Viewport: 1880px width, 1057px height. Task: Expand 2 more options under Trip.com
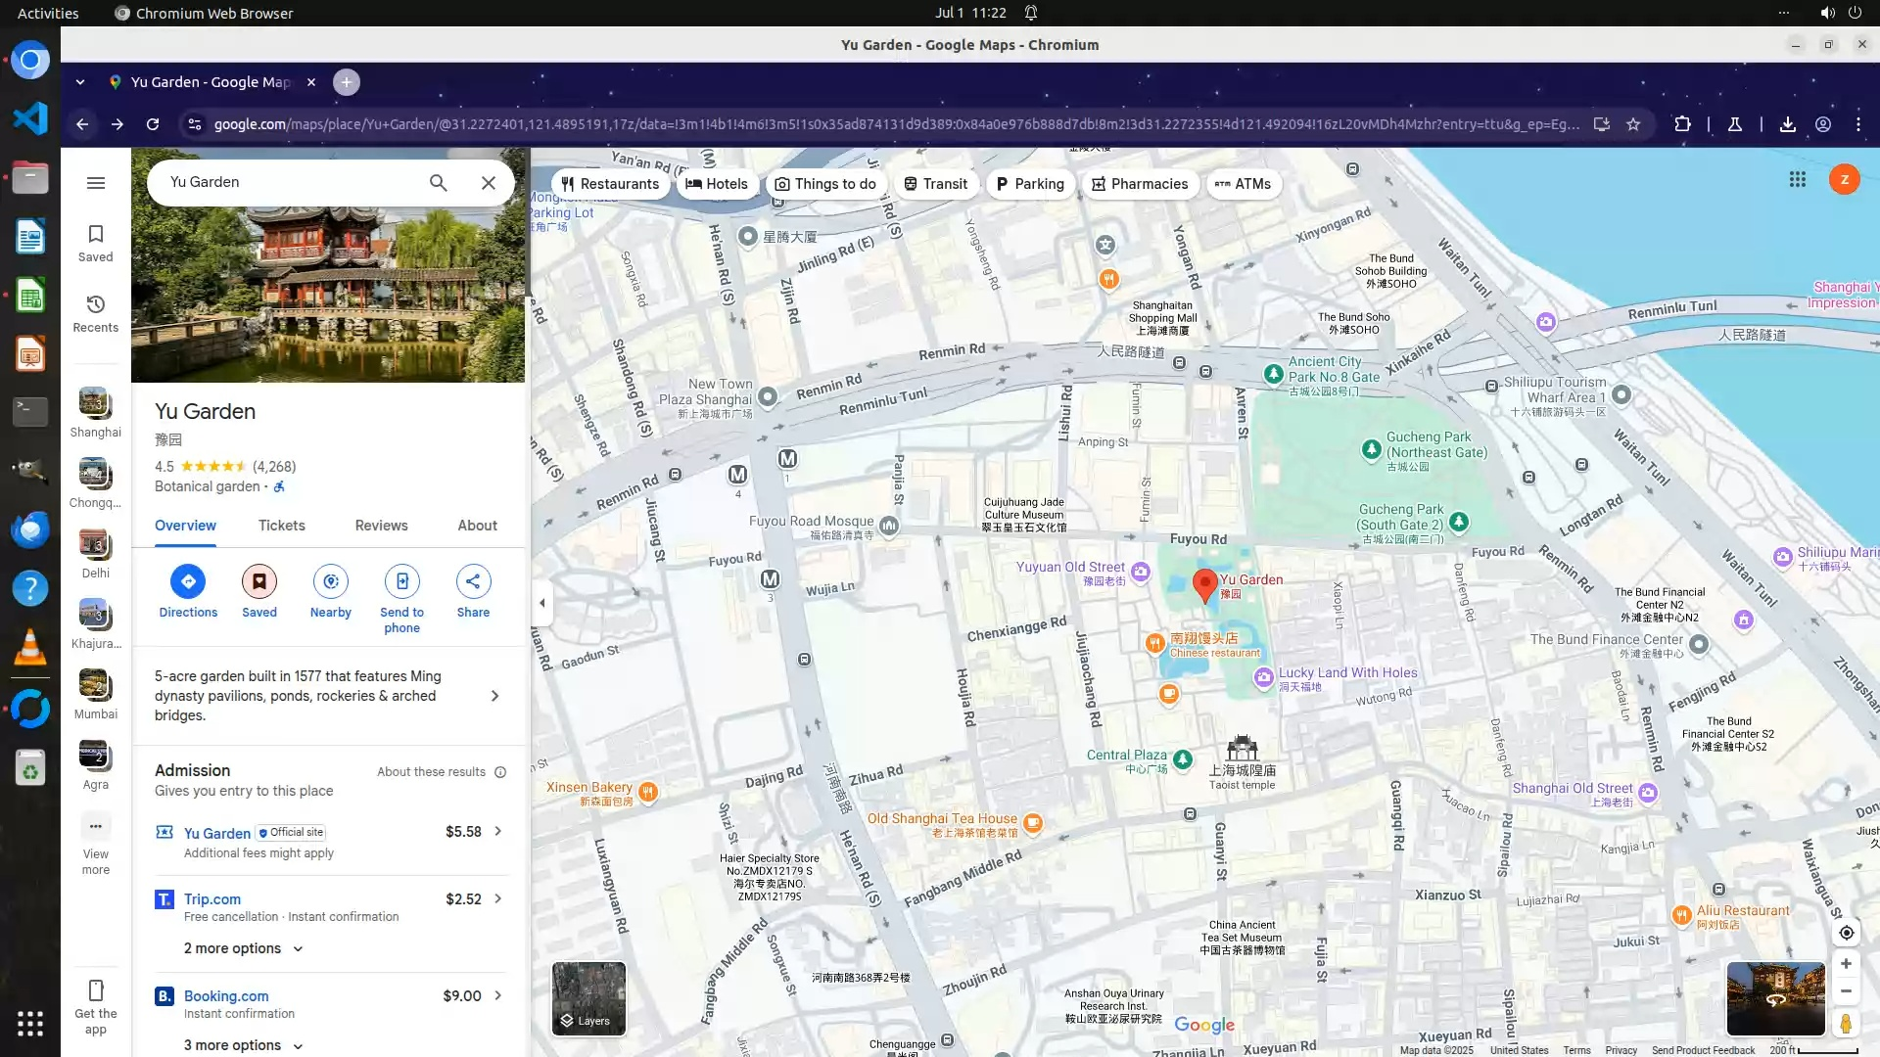click(243, 948)
